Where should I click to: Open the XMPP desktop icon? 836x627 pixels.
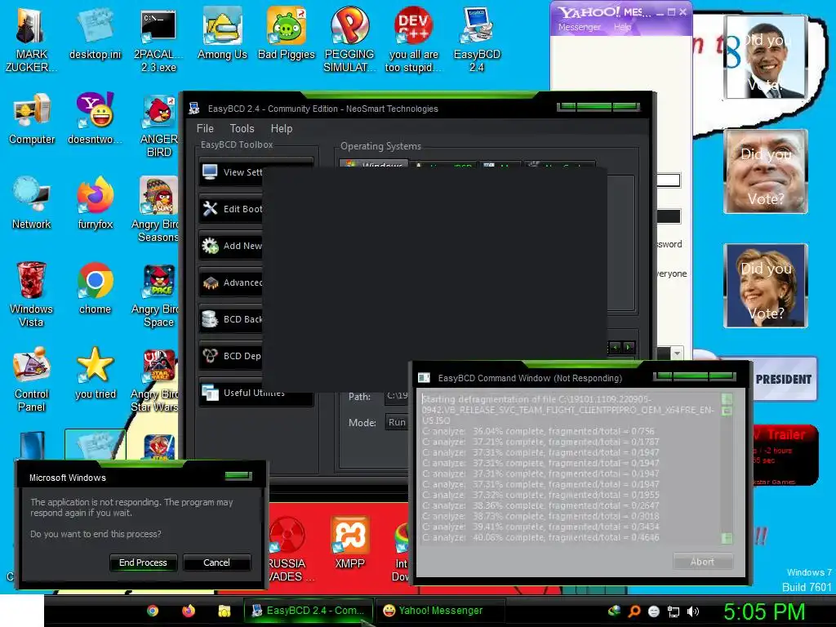tap(349, 543)
